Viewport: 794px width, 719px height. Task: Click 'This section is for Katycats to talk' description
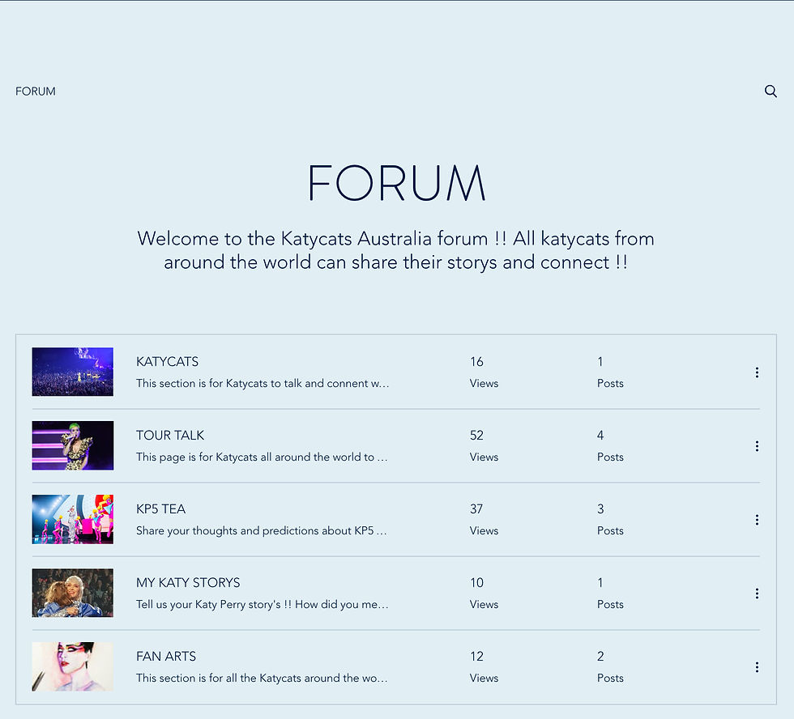click(263, 384)
